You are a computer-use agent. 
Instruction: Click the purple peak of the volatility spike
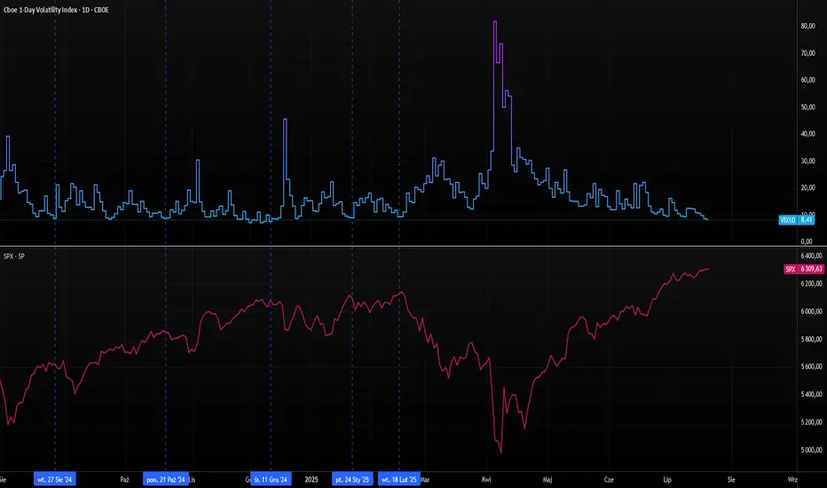point(495,22)
